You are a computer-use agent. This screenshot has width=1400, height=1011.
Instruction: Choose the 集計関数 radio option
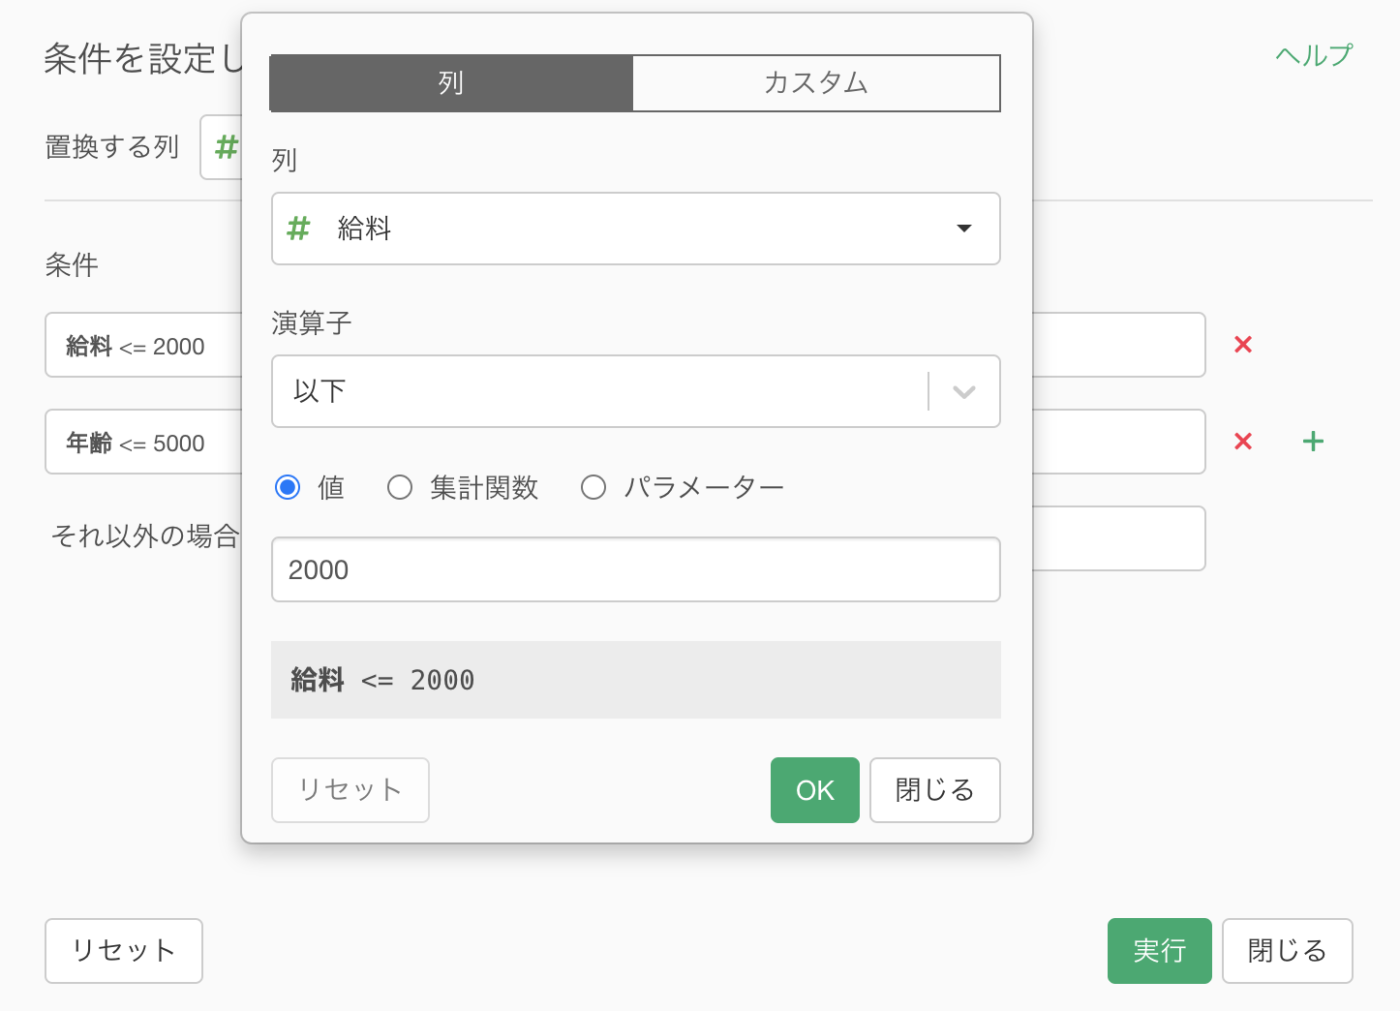(x=400, y=487)
